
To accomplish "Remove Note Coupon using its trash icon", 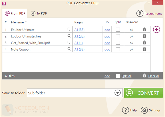I will coord(144,49).
